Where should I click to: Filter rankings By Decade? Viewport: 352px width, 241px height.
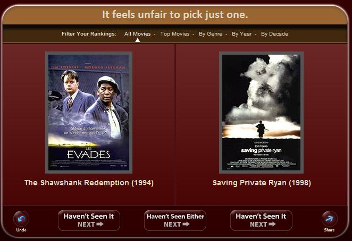274,34
